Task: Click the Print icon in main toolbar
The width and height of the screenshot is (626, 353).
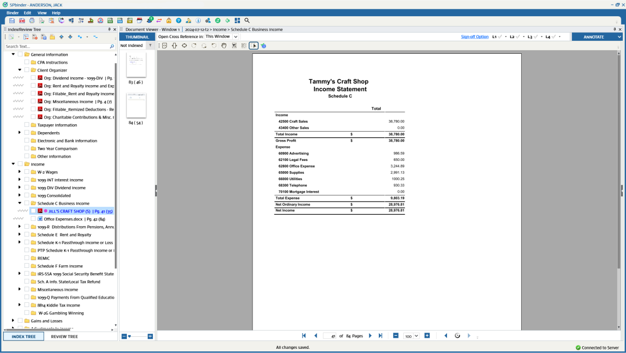Action: click(x=32, y=21)
